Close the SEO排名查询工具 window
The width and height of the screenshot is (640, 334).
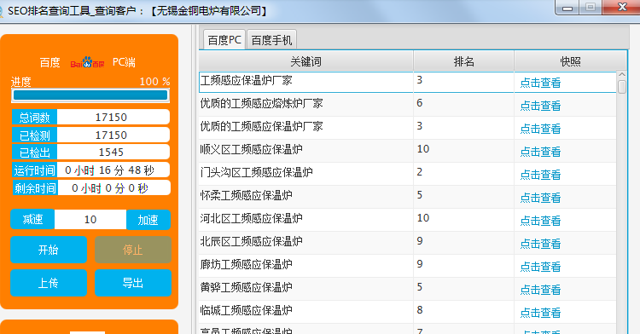click(x=621, y=8)
